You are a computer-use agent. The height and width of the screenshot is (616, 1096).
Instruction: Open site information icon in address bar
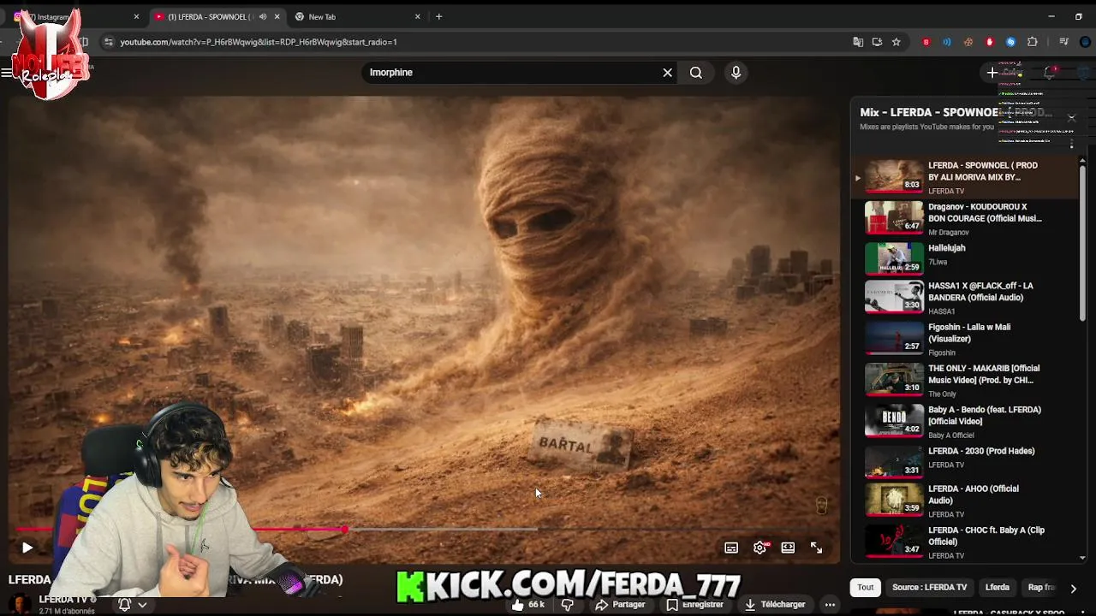tap(108, 42)
